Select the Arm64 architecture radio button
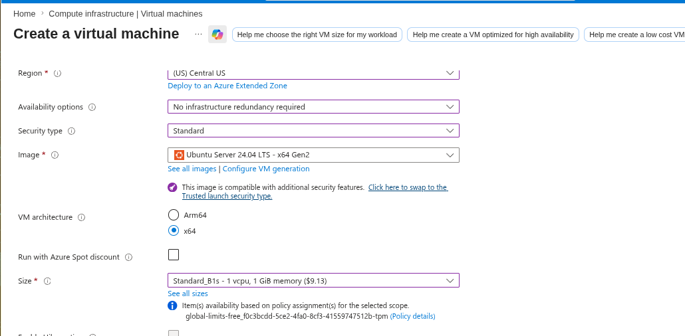685x336 pixels. (174, 214)
